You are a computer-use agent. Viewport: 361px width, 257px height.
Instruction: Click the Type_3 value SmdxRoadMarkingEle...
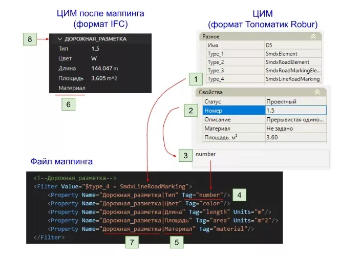(x=292, y=71)
